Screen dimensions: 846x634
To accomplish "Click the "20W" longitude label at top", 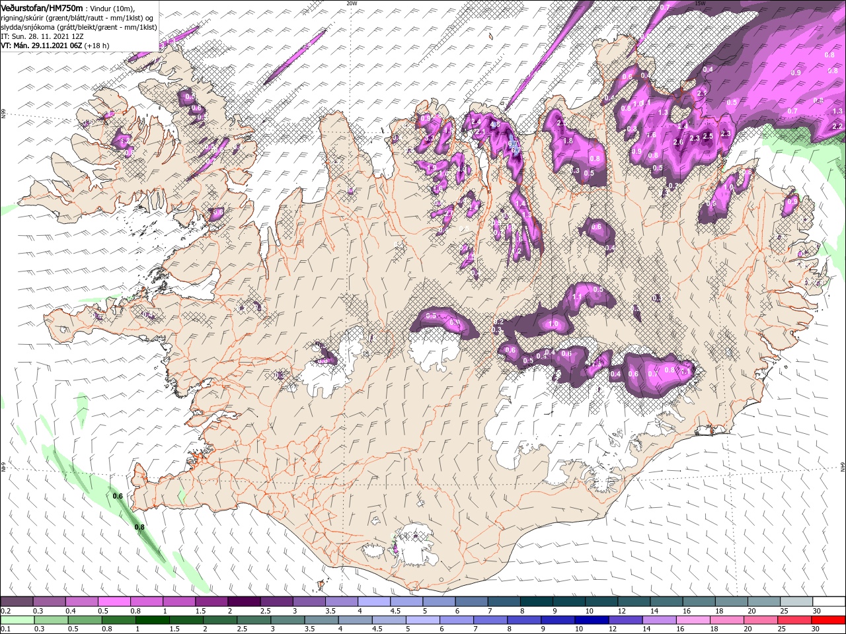I will [352, 3].
